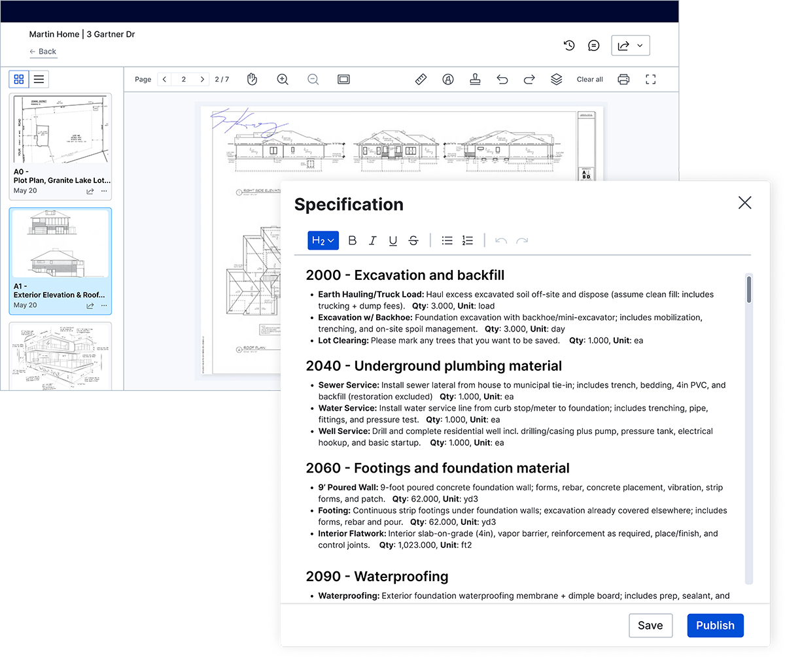Click the Sewer Service item text
The height and width of the screenshot is (657, 785).
coord(522,391)
